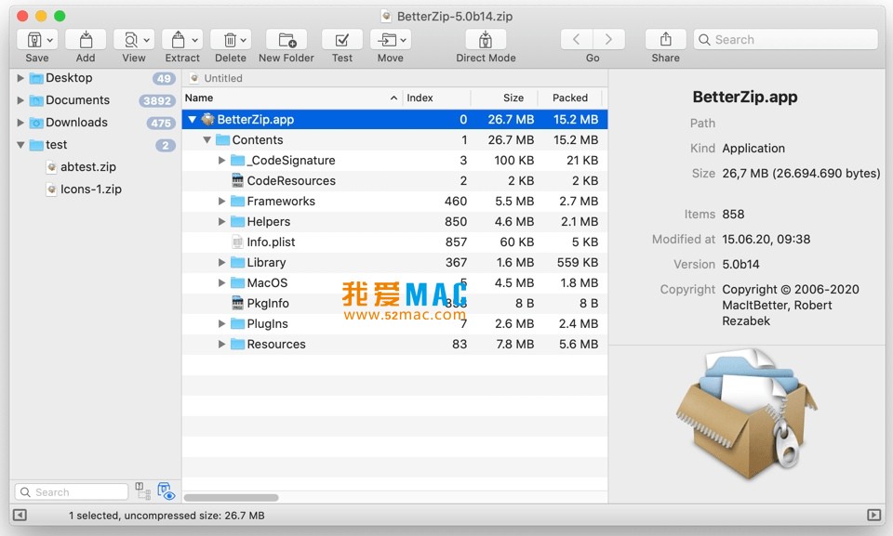The height and width of the screenshot is (536, 893).
Task: Expand the Resources folder triangle
Action: [221, 345]
